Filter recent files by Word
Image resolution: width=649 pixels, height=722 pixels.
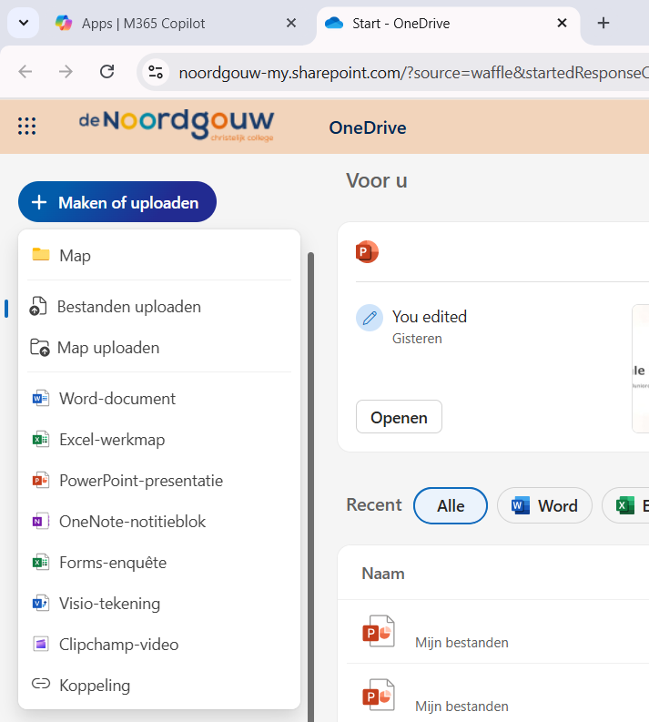pyautogui.click(x=544, y=505)
